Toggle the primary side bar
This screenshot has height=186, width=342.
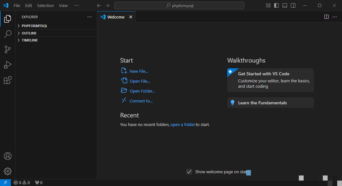tap(276, 5)
